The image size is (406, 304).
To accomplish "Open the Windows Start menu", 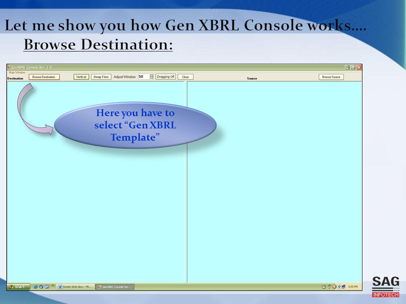I will click(x=18, y=287).
